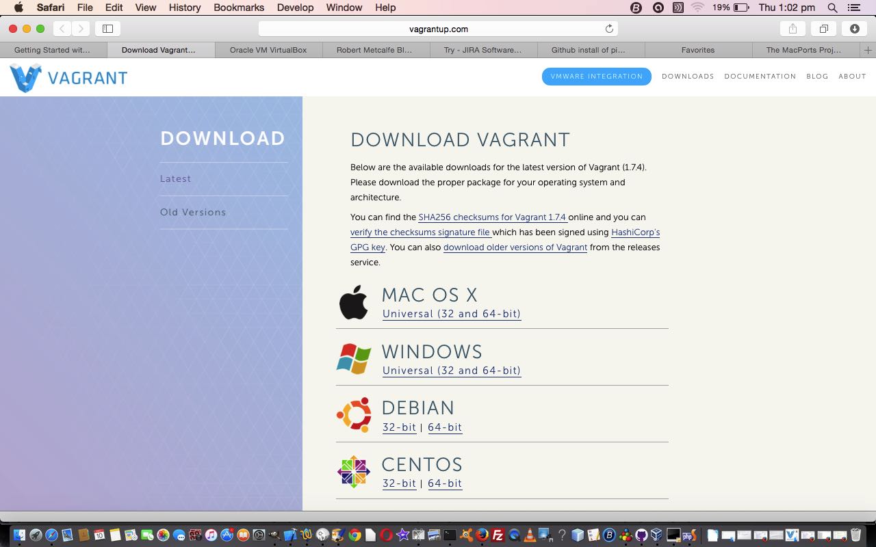The width and height of the screenshot is (876, 547).
Task: Launch Opera browser from the Dock
Action: (x=386, y=535)
